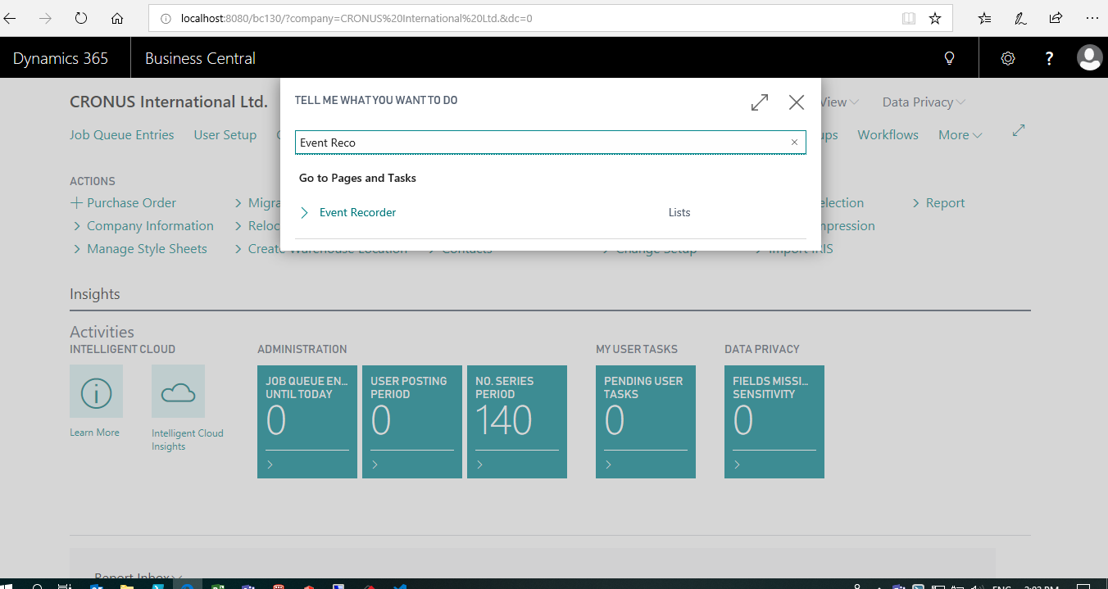Open the Event Recorder page link
The height and width of the screenshot is (589, 1108).
click(357, 212)
